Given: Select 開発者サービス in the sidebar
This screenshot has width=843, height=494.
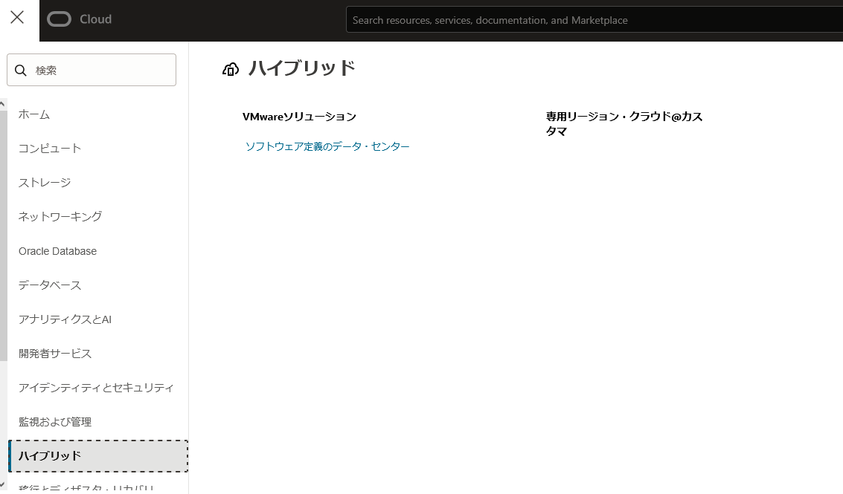Looking at the screenshot, I should [x=55, y=354].
